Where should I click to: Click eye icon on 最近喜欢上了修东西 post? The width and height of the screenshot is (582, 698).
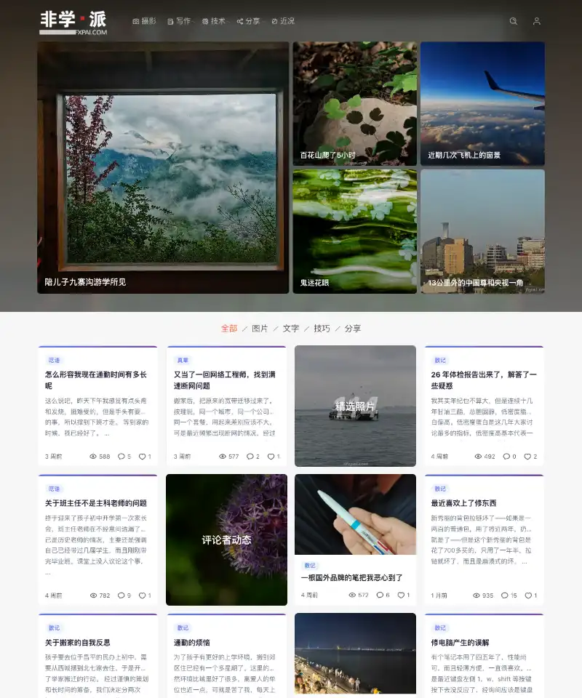[477, 595]
